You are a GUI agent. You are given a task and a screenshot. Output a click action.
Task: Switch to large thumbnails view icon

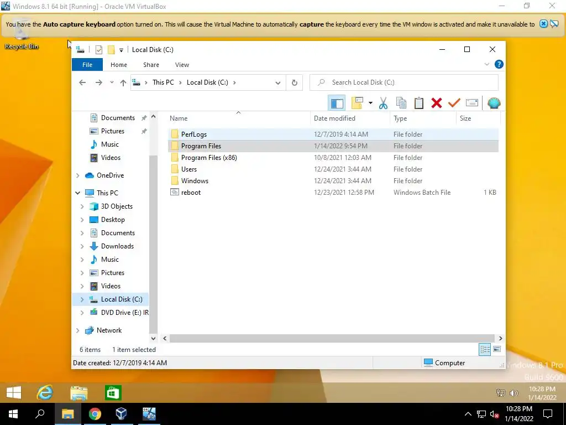(x=497, y=349)
